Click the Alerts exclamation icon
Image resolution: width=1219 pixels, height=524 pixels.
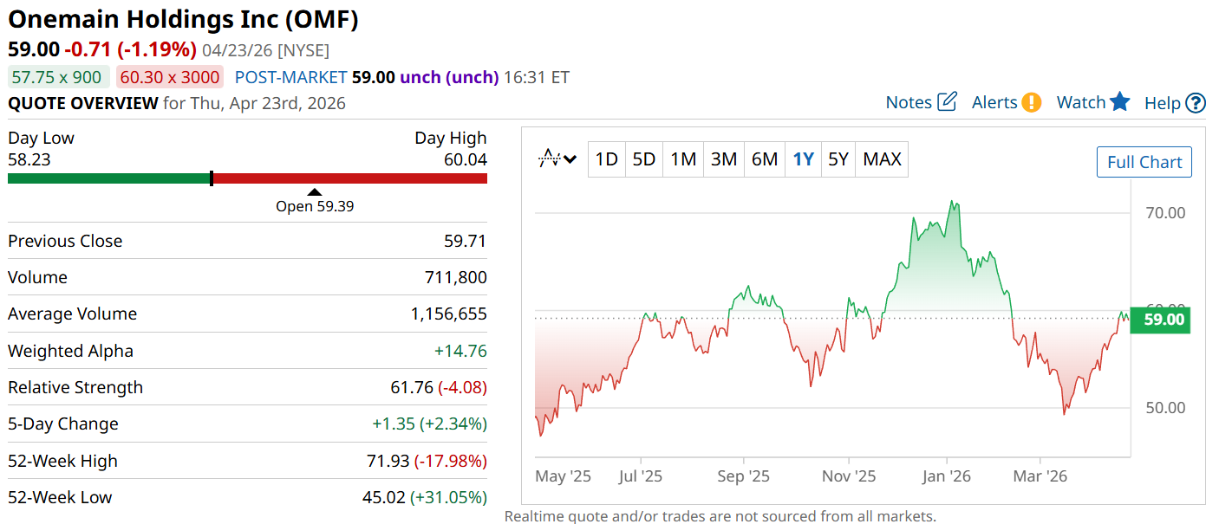pos(1031,102)
